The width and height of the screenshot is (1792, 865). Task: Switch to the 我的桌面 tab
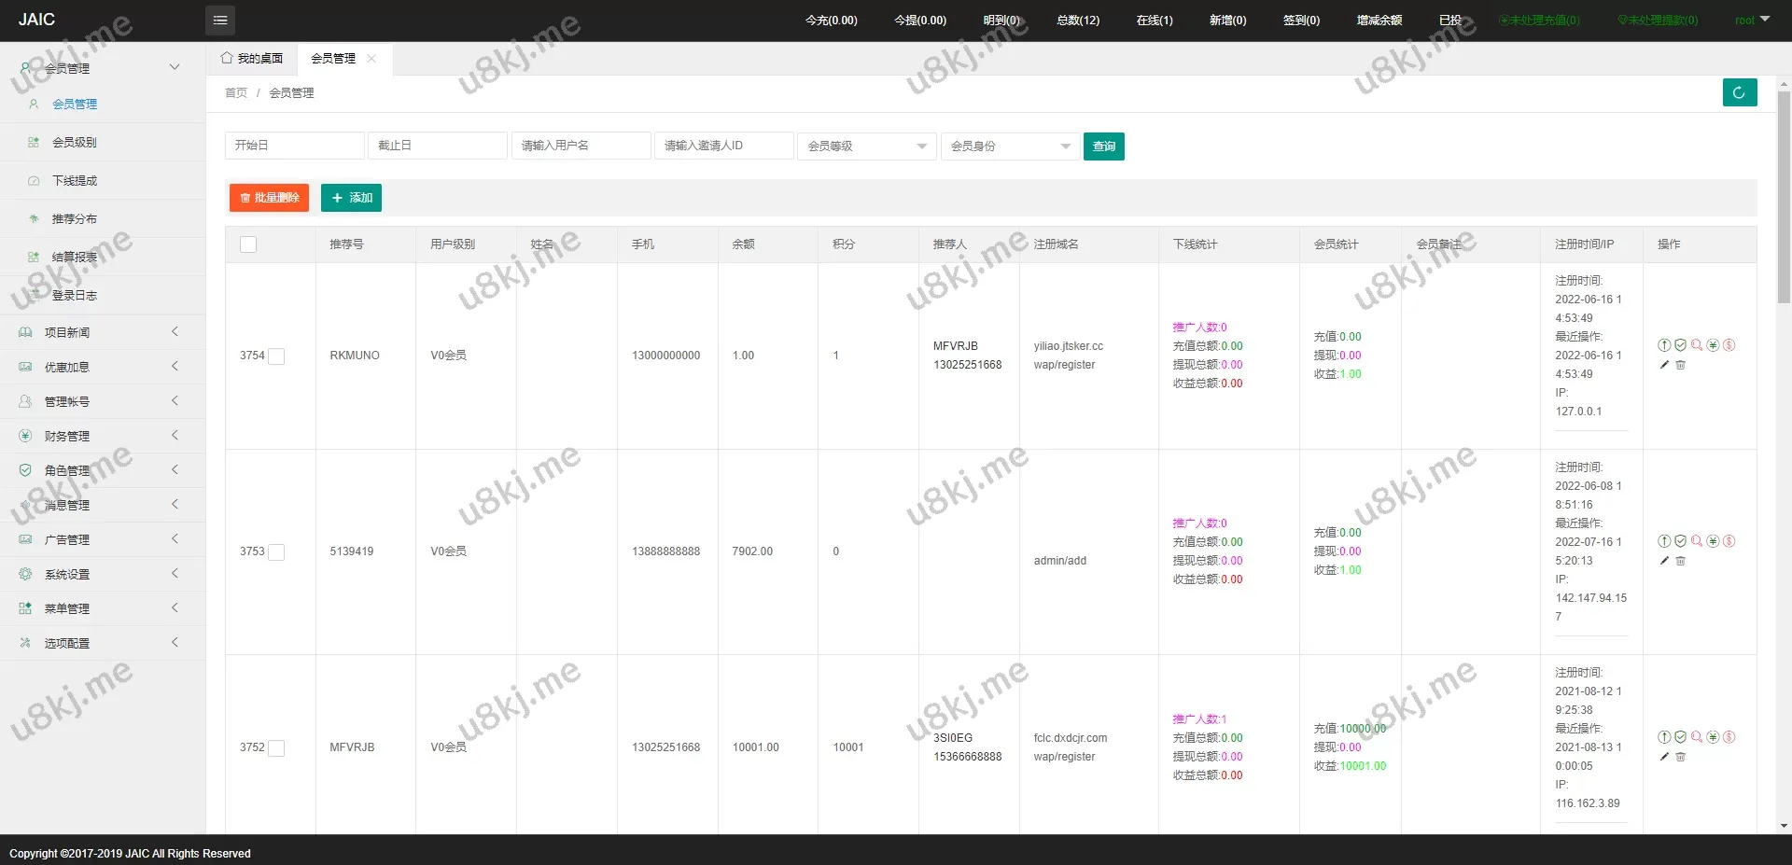(252, 59)
